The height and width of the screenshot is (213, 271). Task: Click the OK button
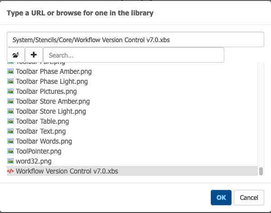point(221,198)
